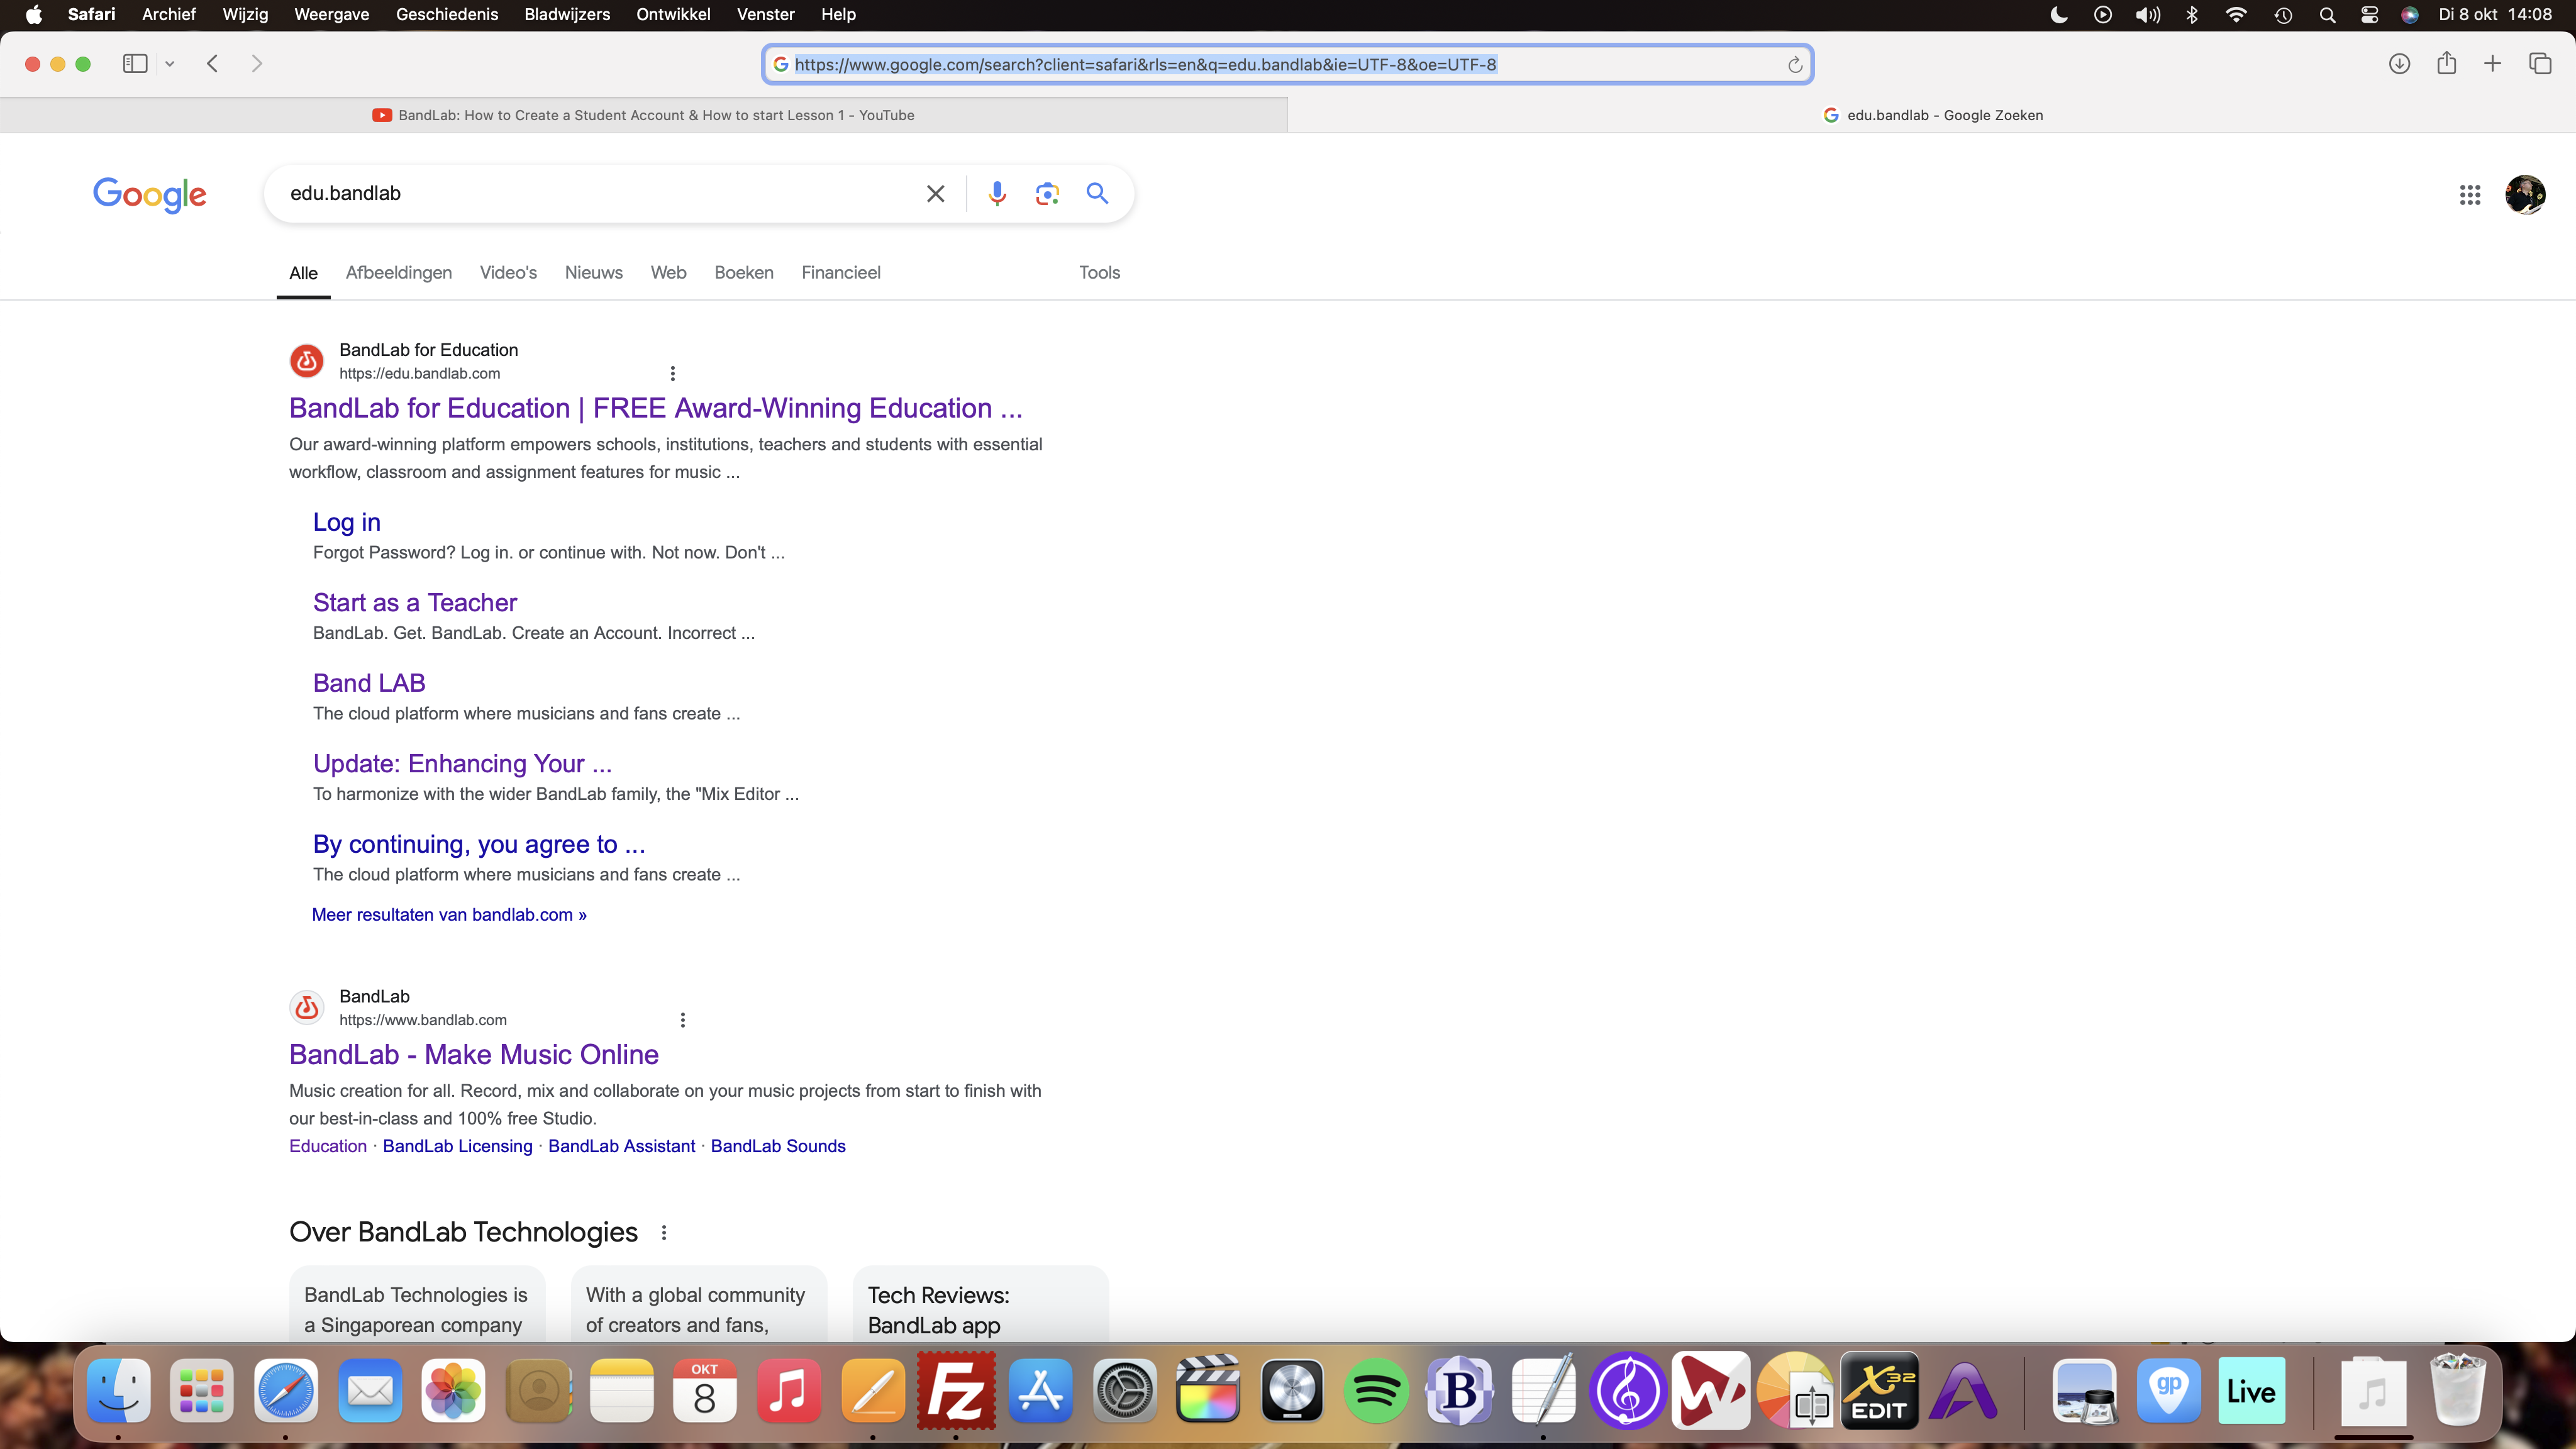
Task: Open Logic Pro from the Dock
Action: (1292, 1390)
